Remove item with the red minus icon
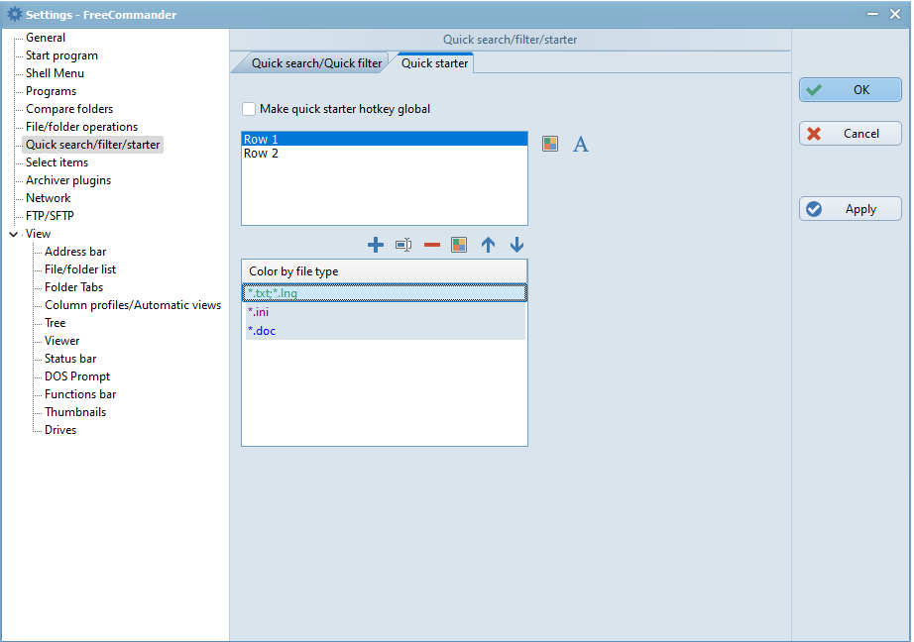Image resolution: width=914 pixels, height=642 pixels. pyautogui.click(x=432, y=245)
